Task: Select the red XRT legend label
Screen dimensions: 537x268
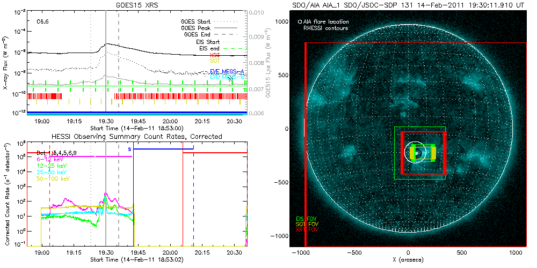Action: 214,55
